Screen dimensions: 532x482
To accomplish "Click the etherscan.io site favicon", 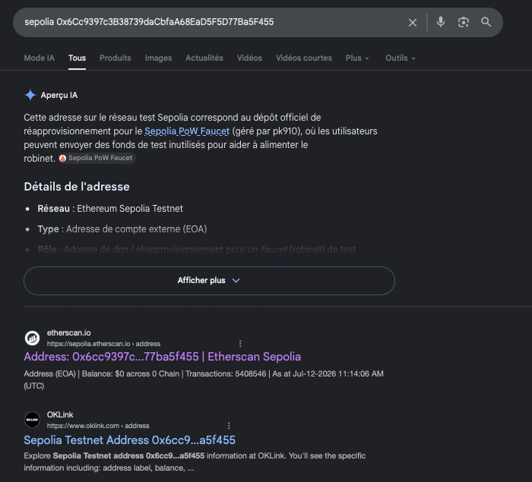I will pos(32,338).
